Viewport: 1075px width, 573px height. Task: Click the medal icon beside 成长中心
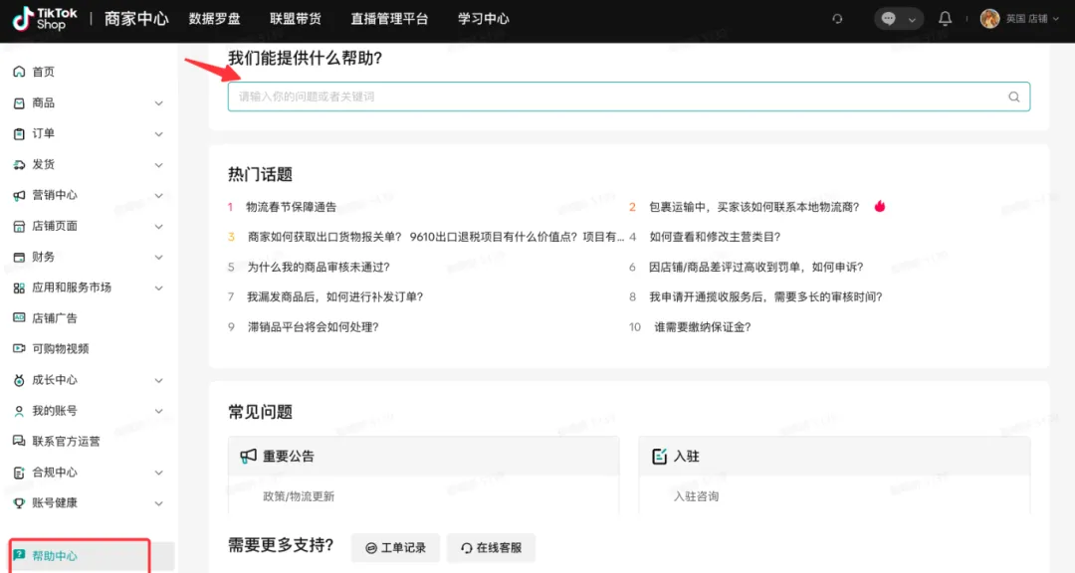coord(19,380)
